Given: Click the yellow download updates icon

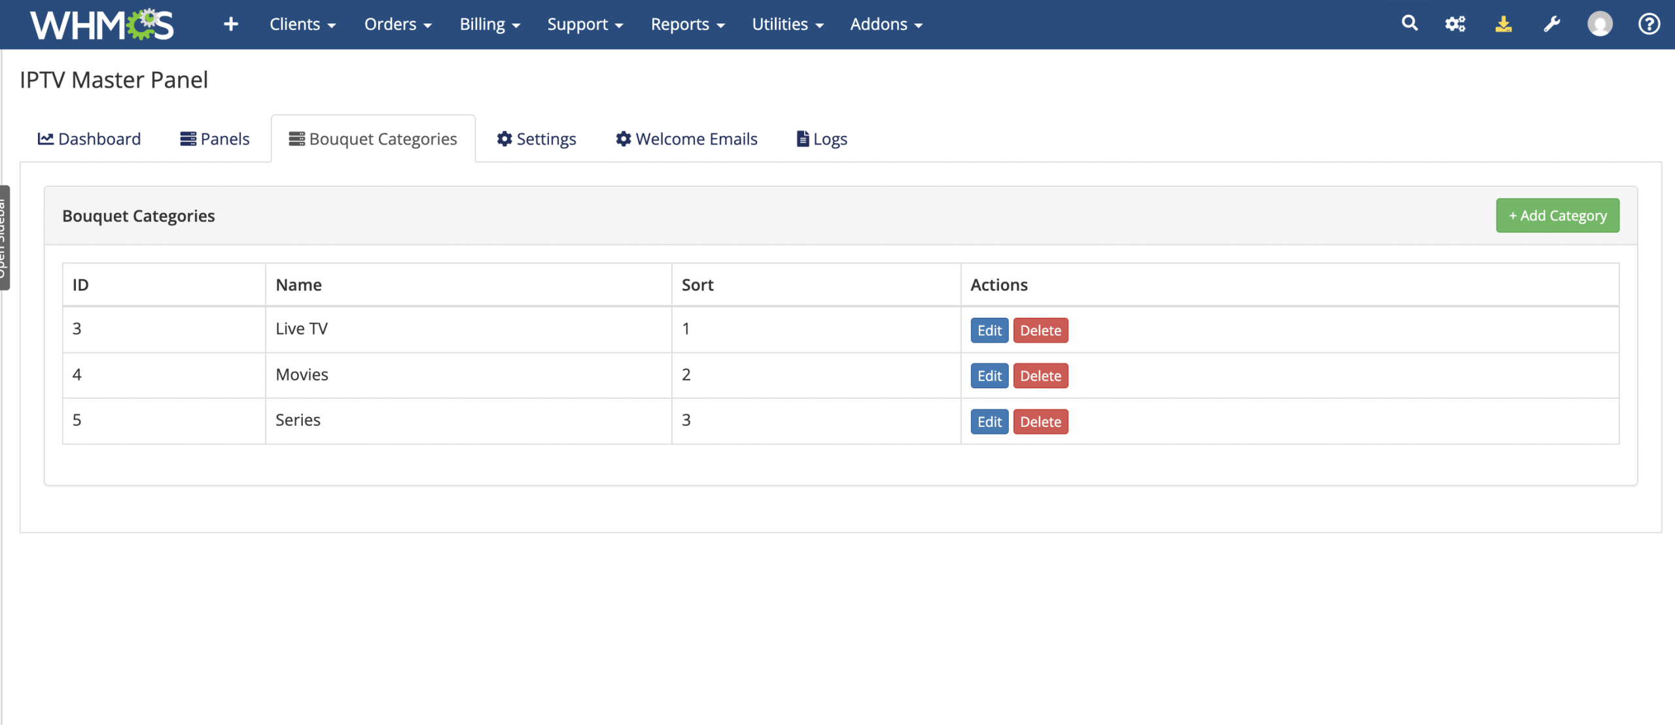Looking at the screenshot, I should coord(1504,24).
